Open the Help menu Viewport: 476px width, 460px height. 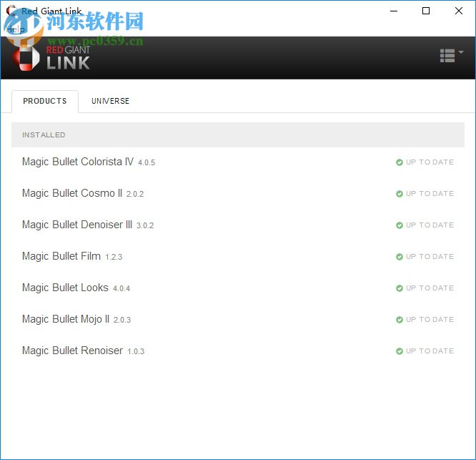pos(16,29)
